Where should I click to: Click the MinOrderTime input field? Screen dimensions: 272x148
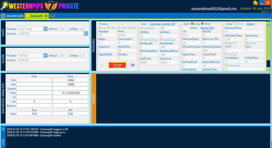[234, 39]
